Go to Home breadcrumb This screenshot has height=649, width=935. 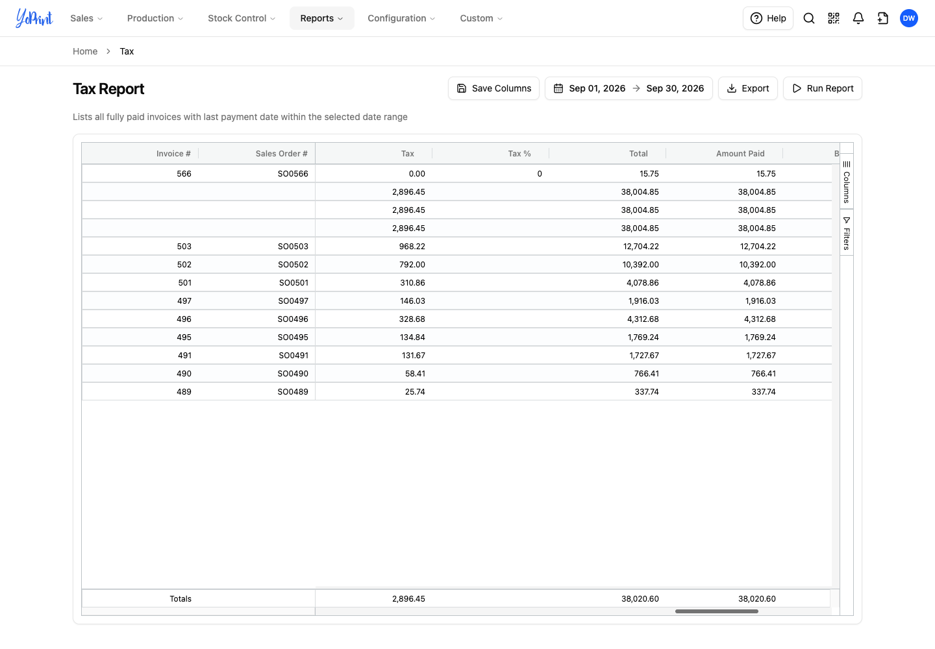(x=85, y=51)
